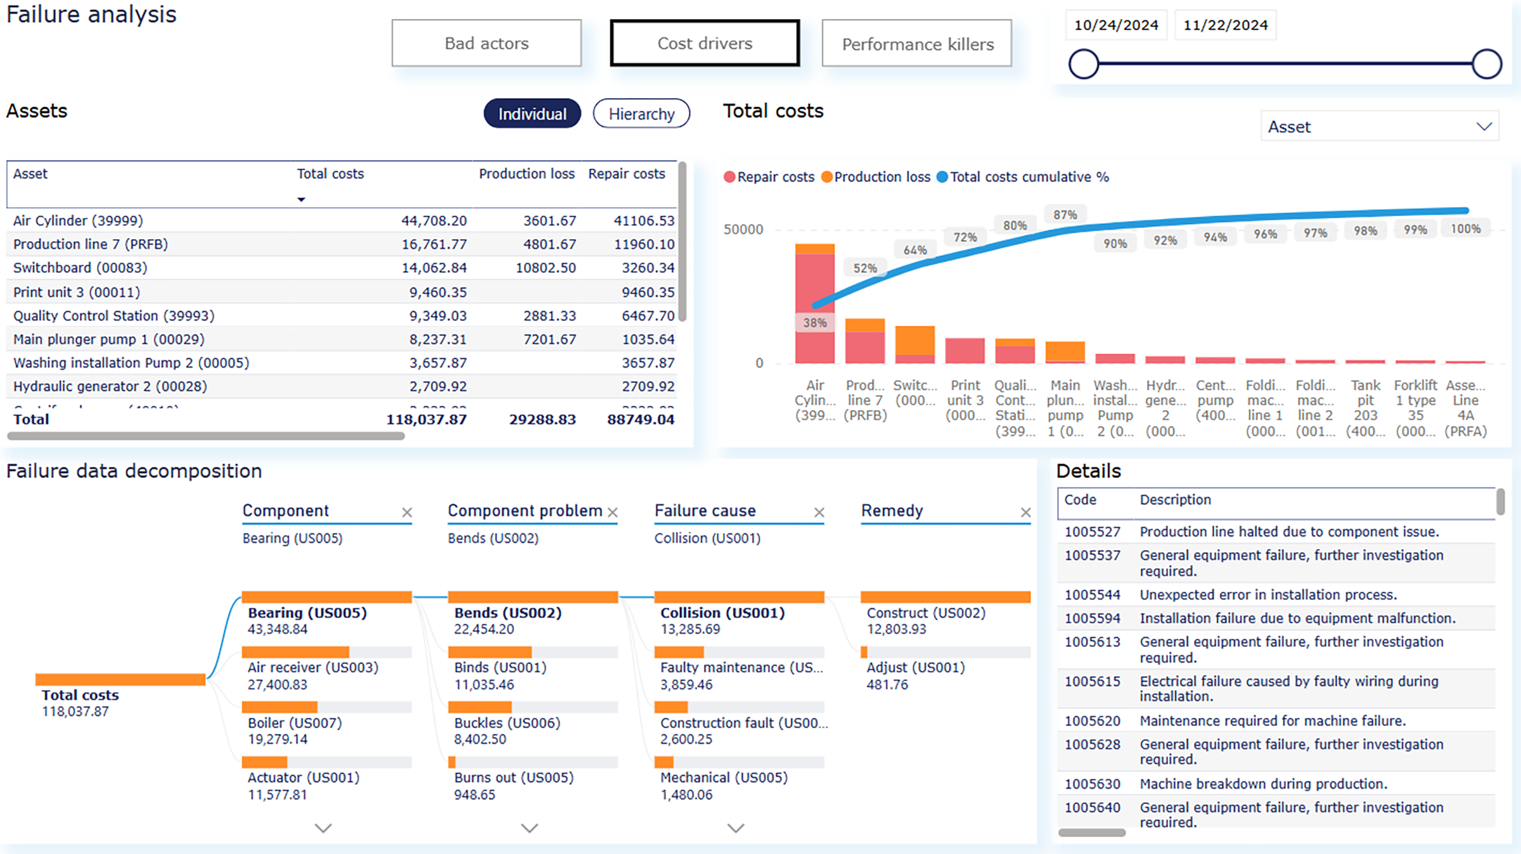Viewport: 1521px width, 854px height.
Task: Select the Cost drivers tab
Action: [x=705, y=43]
